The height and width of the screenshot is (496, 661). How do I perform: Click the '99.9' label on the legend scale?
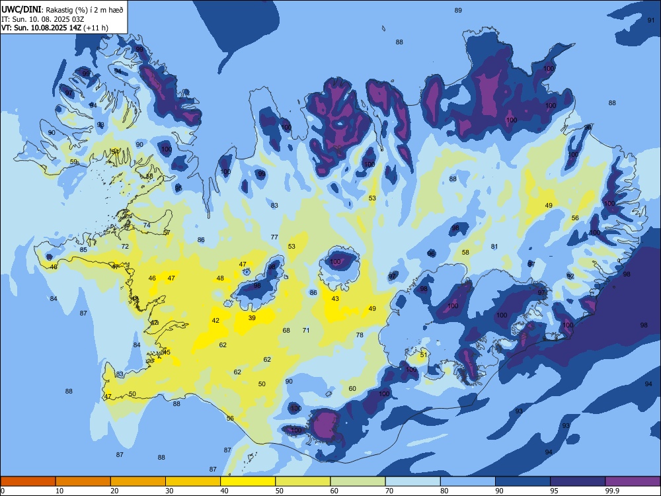point(612,491)
